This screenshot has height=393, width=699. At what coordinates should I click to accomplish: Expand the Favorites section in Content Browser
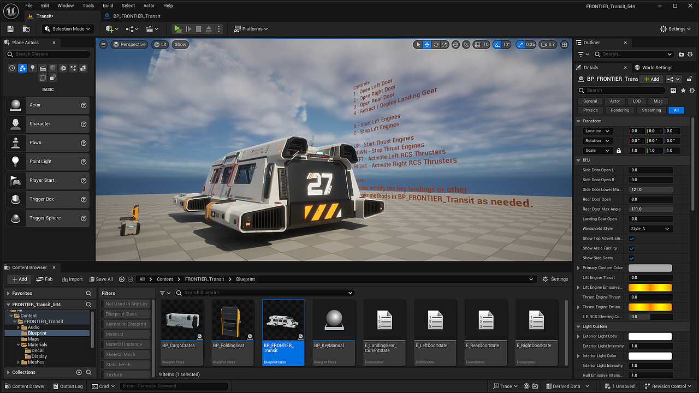tap(9, 293)
